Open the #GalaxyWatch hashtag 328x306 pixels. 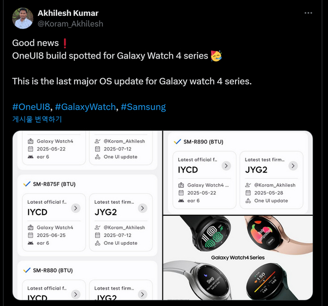[85, 107]
